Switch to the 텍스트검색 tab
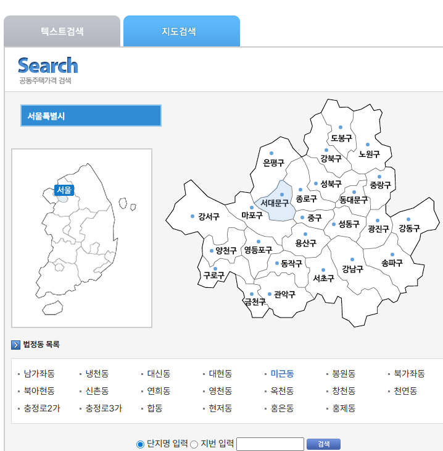This screenshot has width=443, height=451. 62,31
